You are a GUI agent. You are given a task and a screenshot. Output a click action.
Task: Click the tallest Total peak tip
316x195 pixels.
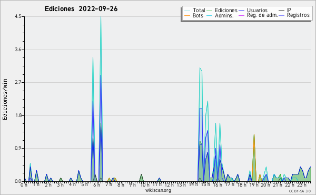tap(101, 17)
